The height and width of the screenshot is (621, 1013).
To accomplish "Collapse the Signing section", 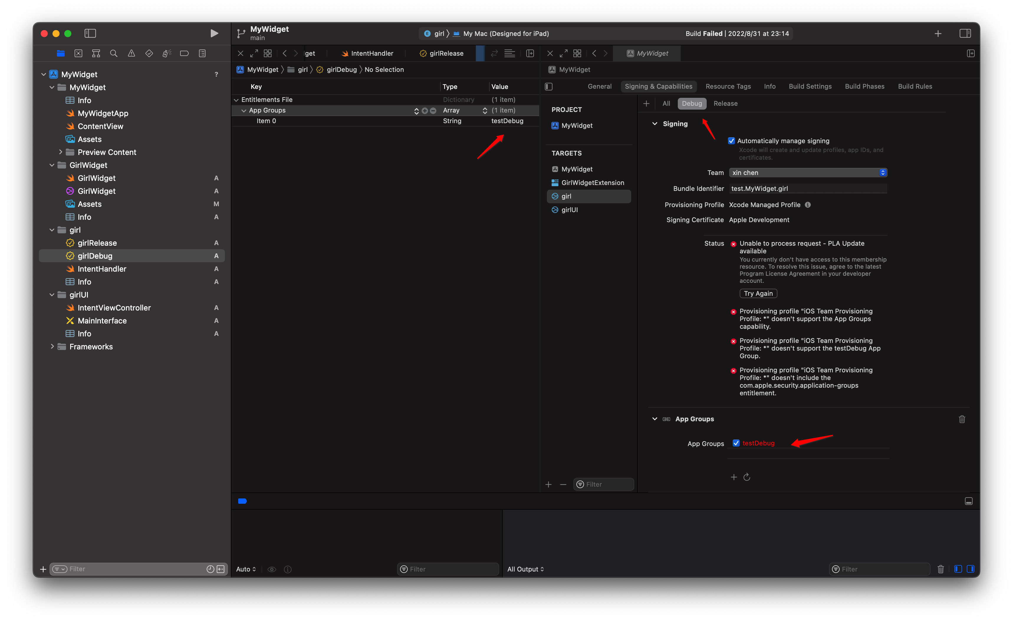I will [x=655, y=124].
